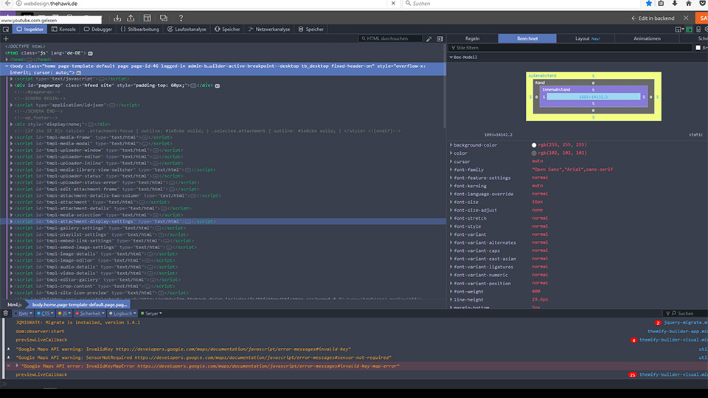Click the site info icon in URL bar
Viewport: 708px width, 398px height.
[x=18, y=4]
